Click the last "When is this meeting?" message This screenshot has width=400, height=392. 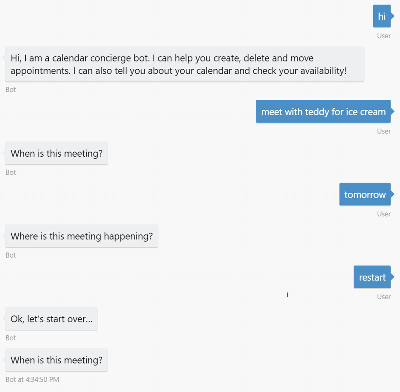pyautogui.click(x=56, y=360)
